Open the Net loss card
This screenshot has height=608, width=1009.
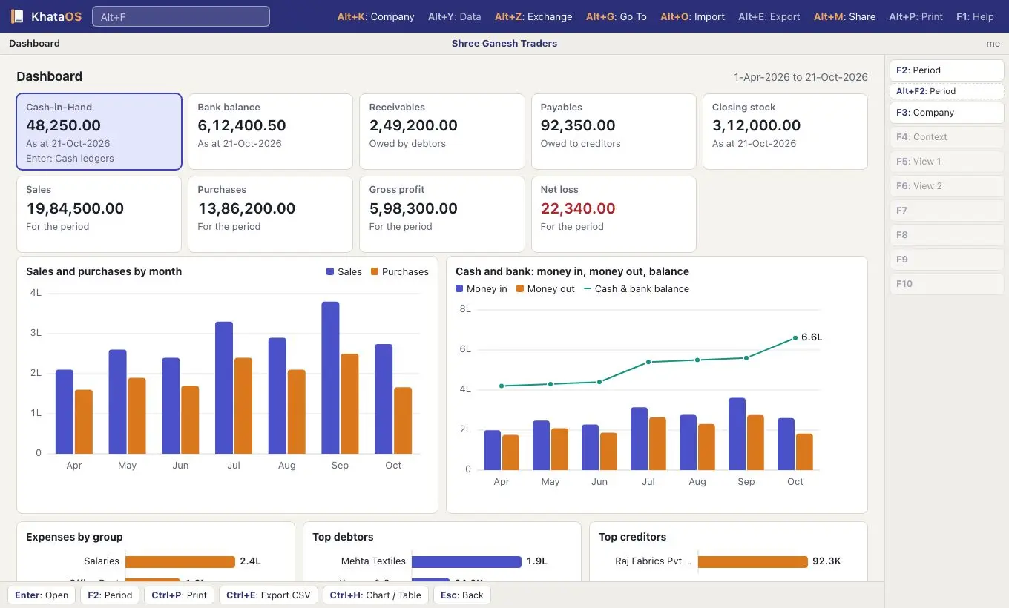pos(614,214)
